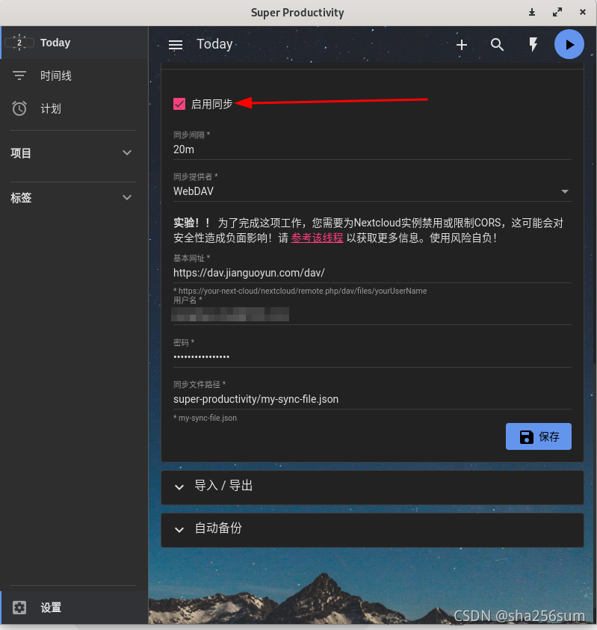The height and width of the screenshot is (630, 597).
Task: Expand the 导入 / 导出 panel
Action: (x=372, y=487)
